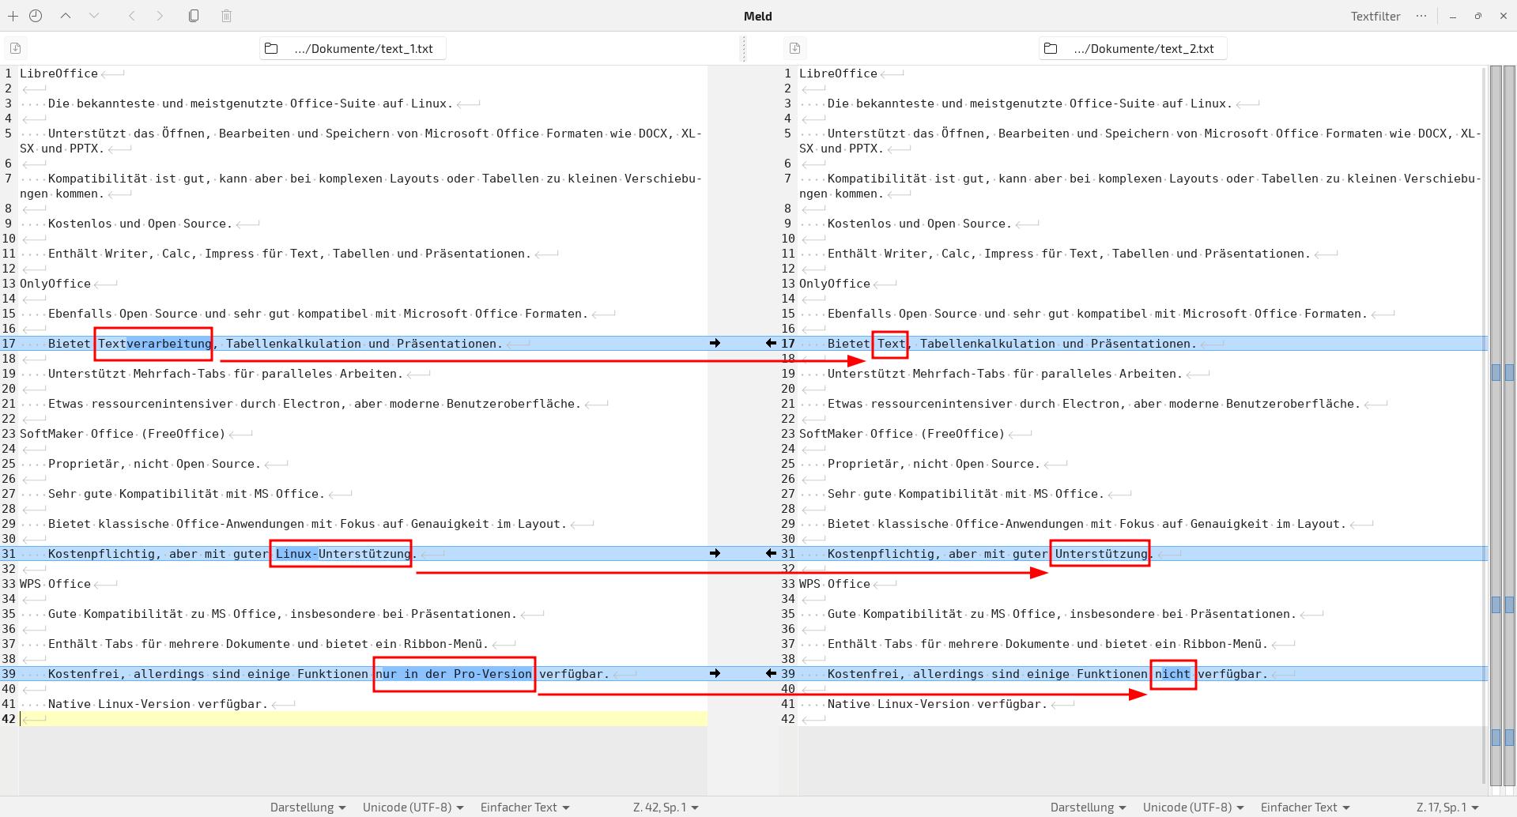The image size is (1517, 817).
Task: Jump to next change with down arrow
Action: [x=94, y=16]
